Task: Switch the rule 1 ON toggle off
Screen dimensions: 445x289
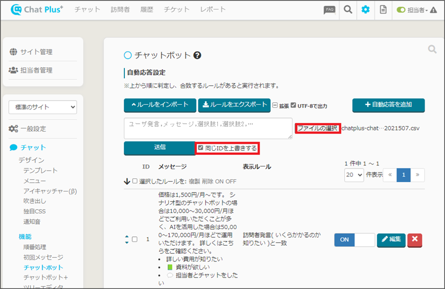Action: pos(354,239)
